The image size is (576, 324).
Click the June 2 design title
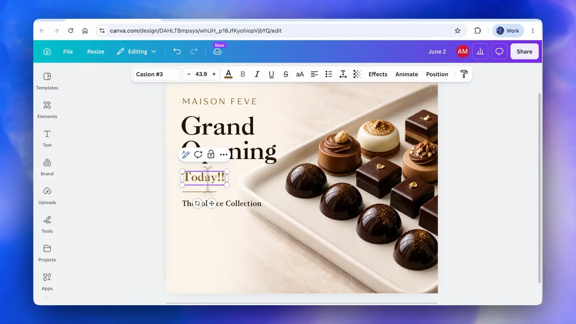point(437,51)
